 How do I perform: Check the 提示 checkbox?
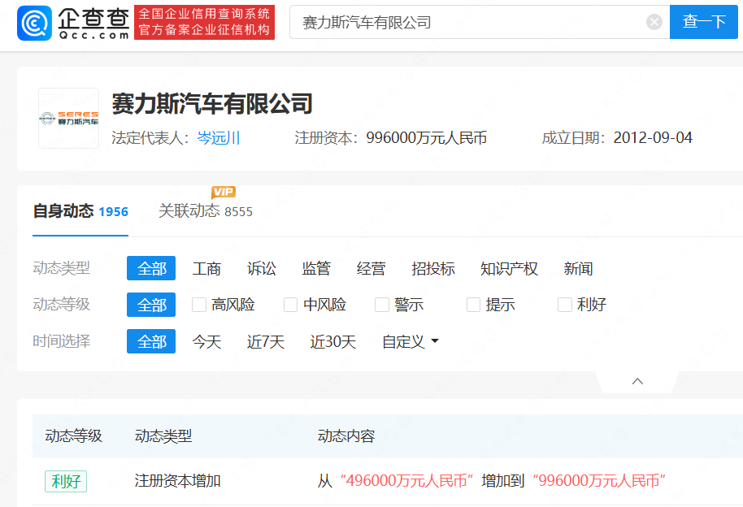[473, 305]
